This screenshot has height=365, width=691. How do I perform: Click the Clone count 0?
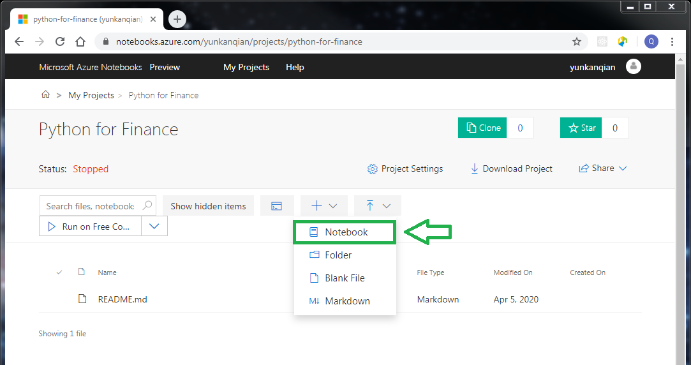tap(520, 128)
